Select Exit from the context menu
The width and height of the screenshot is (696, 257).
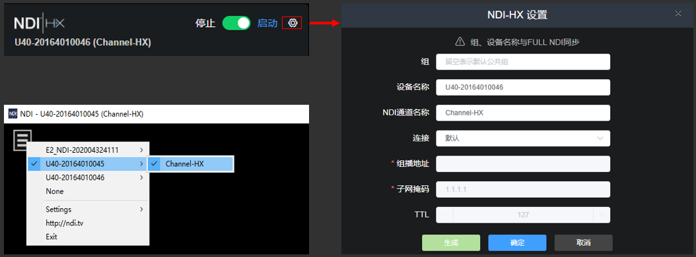52,237
